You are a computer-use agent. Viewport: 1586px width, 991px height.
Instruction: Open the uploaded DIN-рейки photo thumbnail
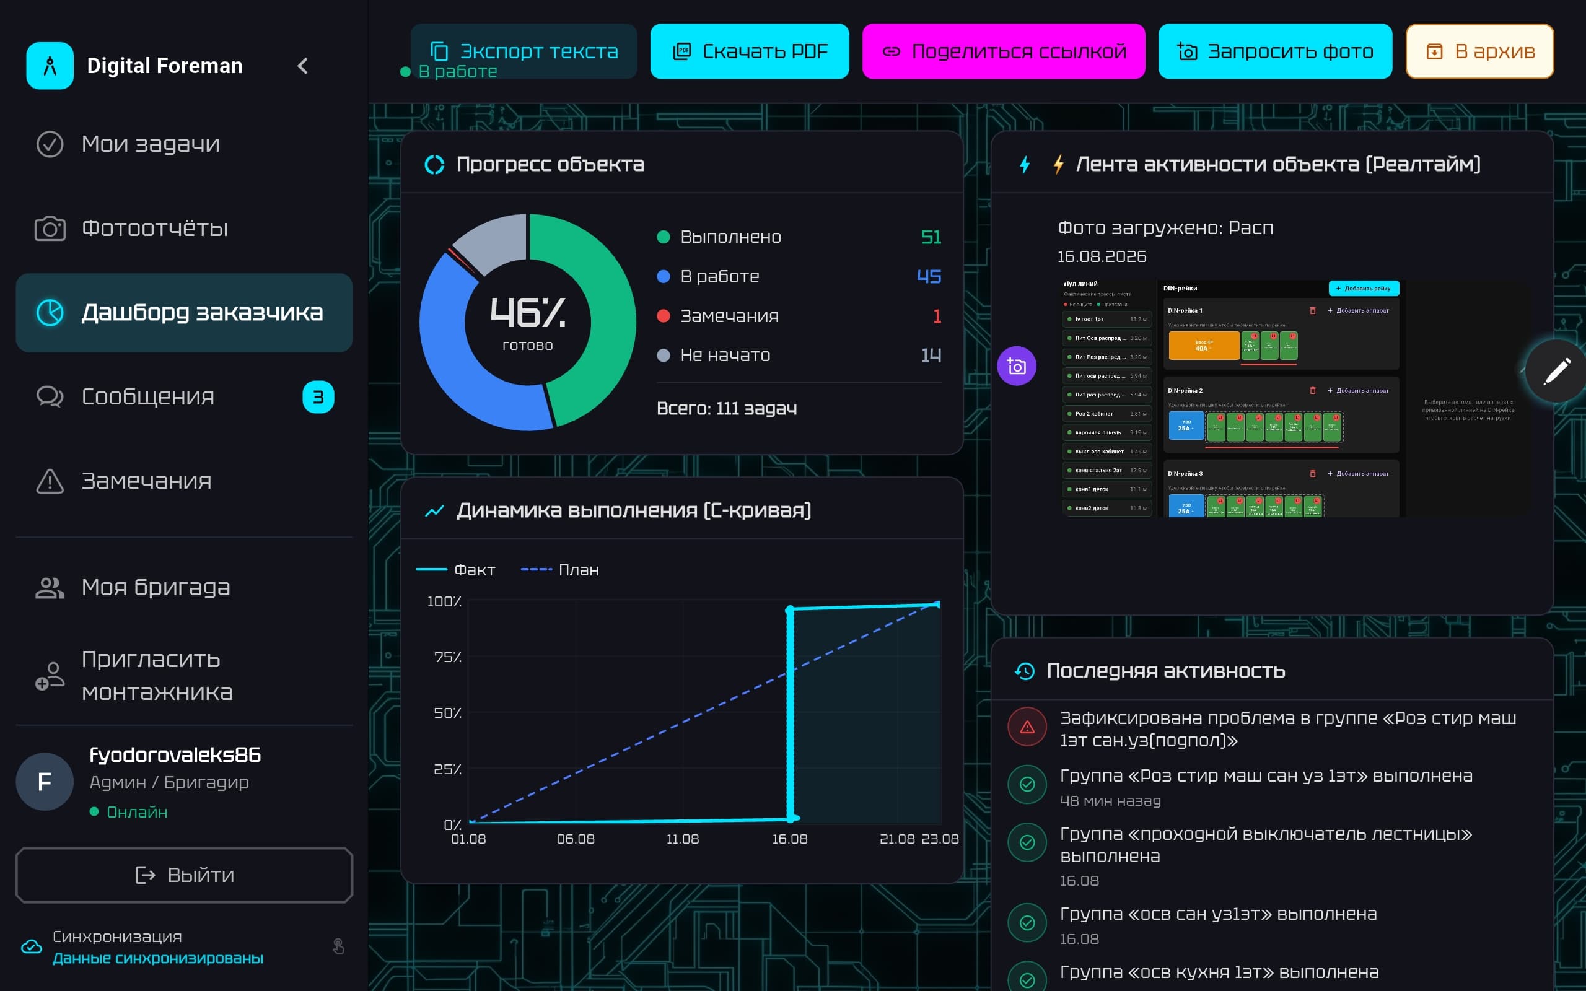click(1290, 398)
